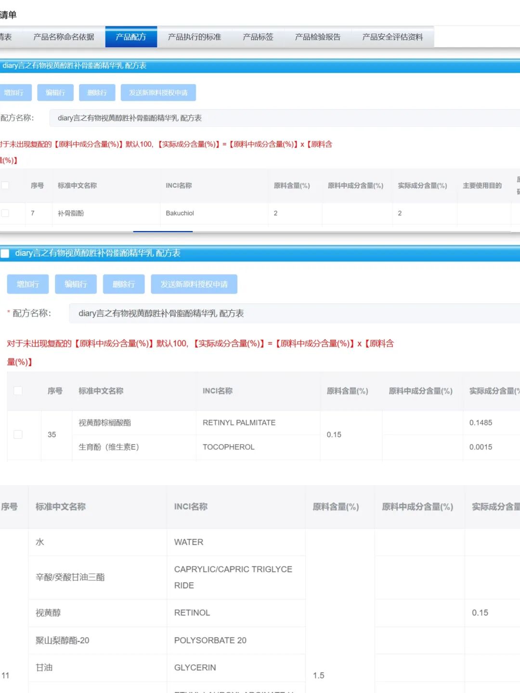This screenshot has width=520, height=693.
Task: Click the 0.1485 actual content value
Action: (481, 423)
